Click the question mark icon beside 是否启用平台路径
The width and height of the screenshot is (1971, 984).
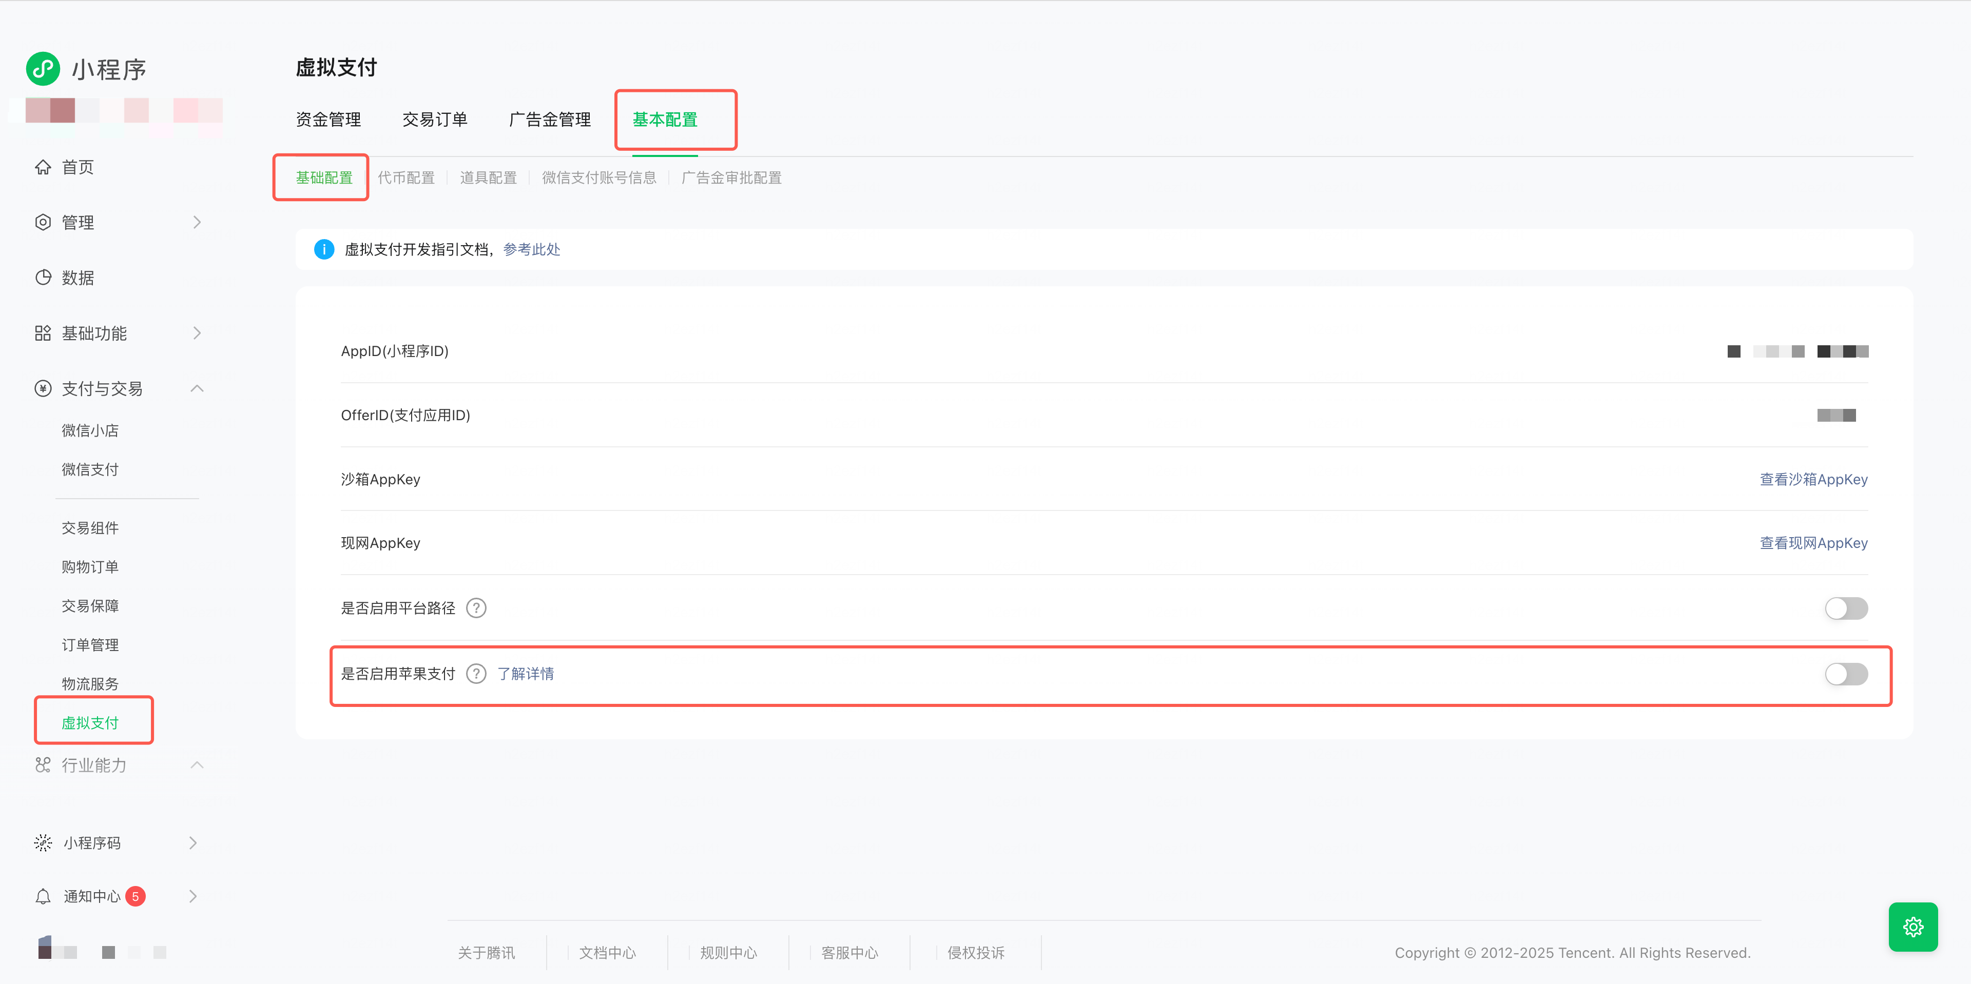(476, 608)
